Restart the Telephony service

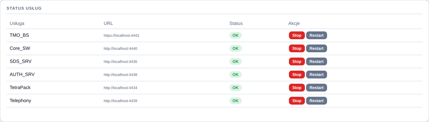[316, 101]
